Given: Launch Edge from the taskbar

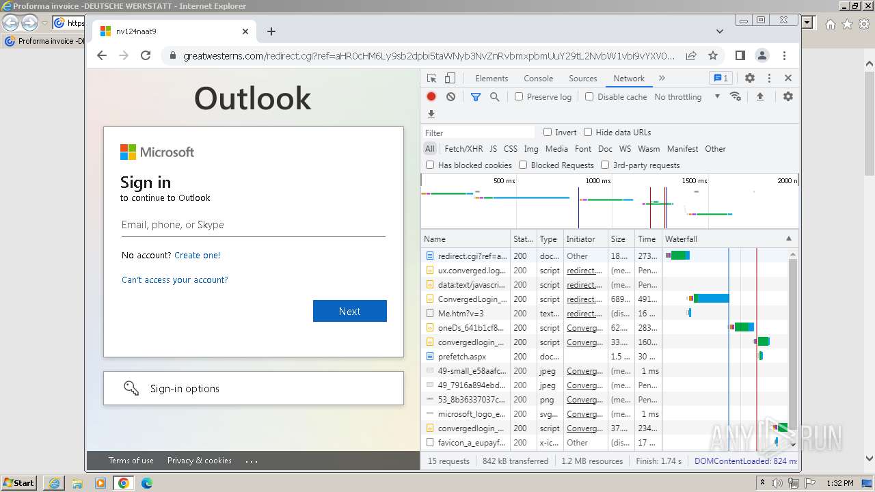Looking at the screenshot, I should pos(147,483).
